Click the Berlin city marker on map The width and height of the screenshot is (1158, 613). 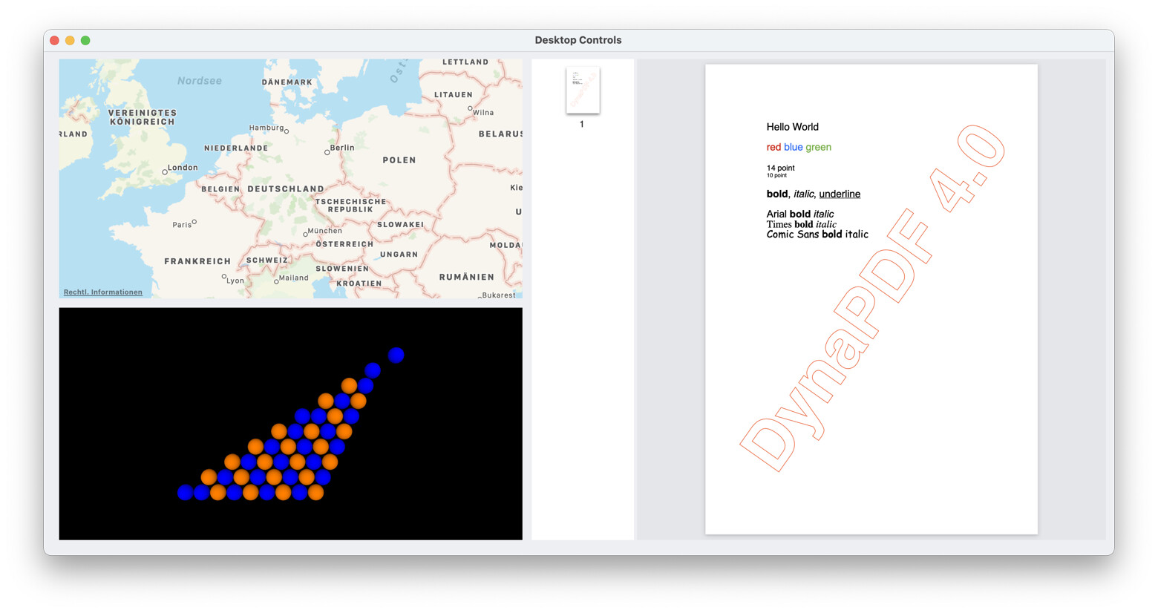(327, 152)
